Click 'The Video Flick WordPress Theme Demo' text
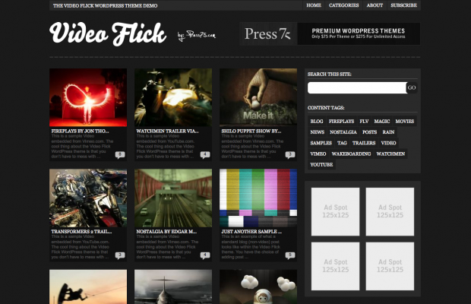The width and height of the screenshot is (471, 304). (x=105, y=6)
